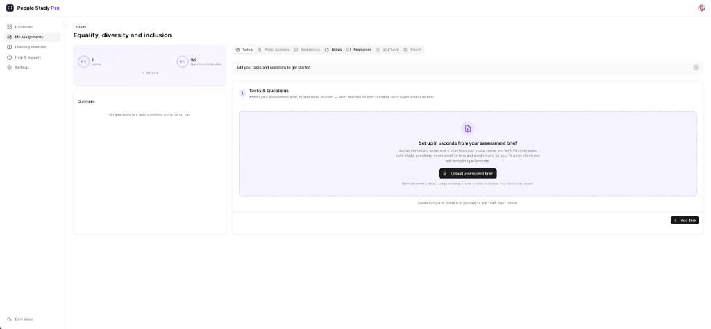Switch to the AI Check tab
This screenshot has height=329, width=711.
[387, 50]
